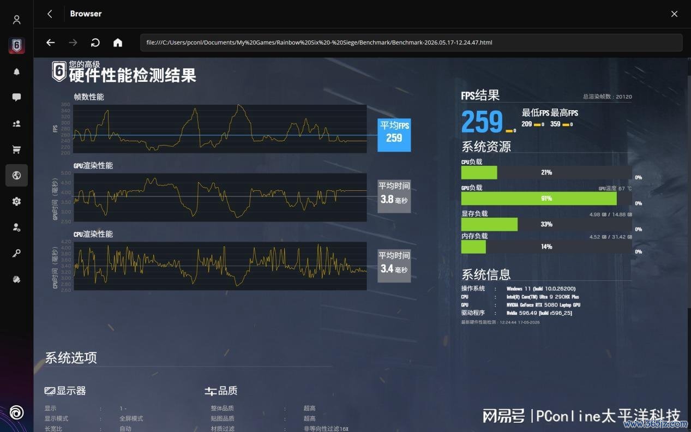Open the user profile icon in sidebar
691x432 pixels.
[x=16, y=20]
